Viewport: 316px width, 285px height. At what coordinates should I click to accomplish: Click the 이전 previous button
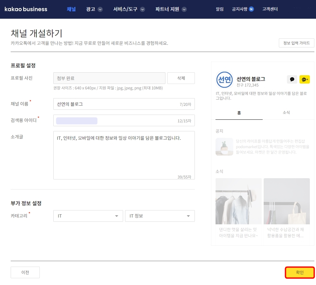(25, 272)
